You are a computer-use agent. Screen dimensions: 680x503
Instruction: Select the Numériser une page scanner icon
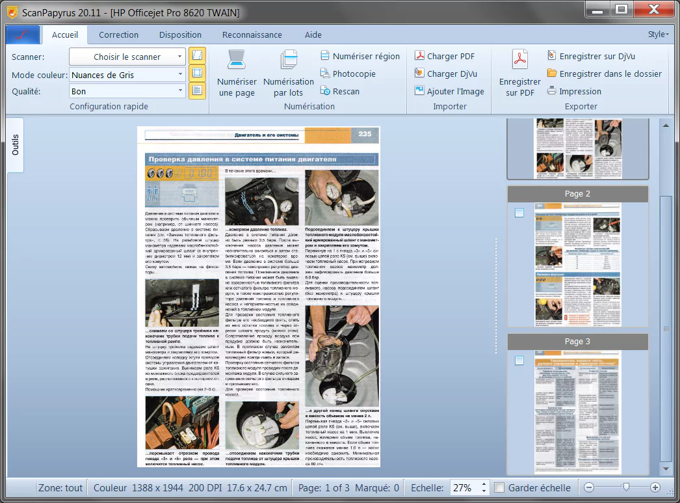pyautogui.click(x=236, y=62)
